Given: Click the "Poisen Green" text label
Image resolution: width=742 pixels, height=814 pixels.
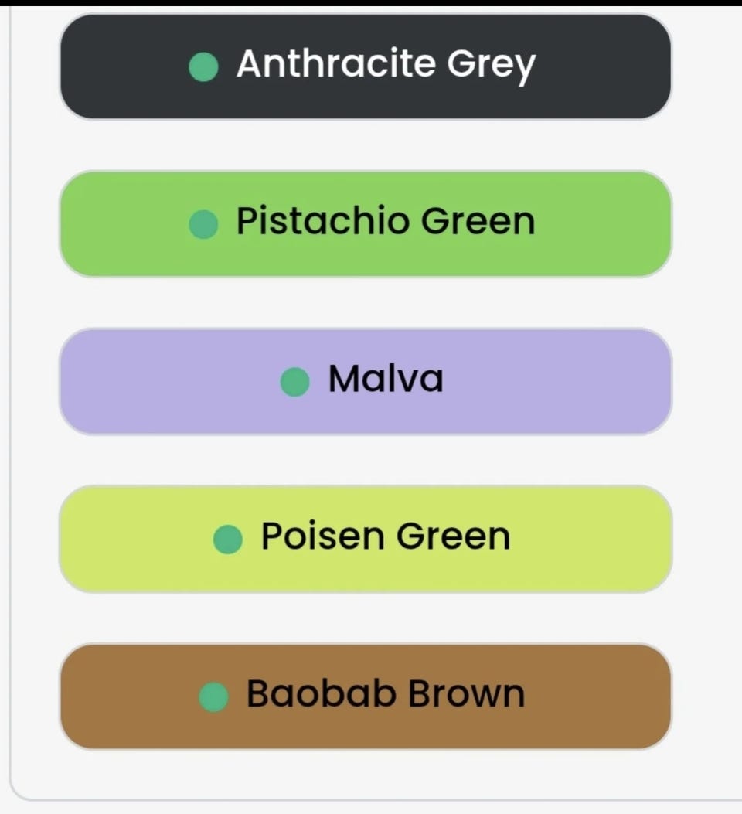Looking at the screenshot, I should pos(386,536).
